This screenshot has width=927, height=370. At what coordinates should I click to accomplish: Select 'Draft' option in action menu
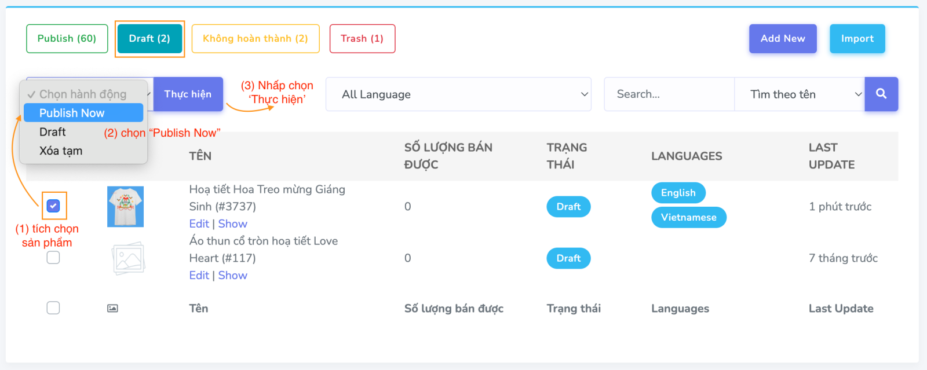coord(53,132)
